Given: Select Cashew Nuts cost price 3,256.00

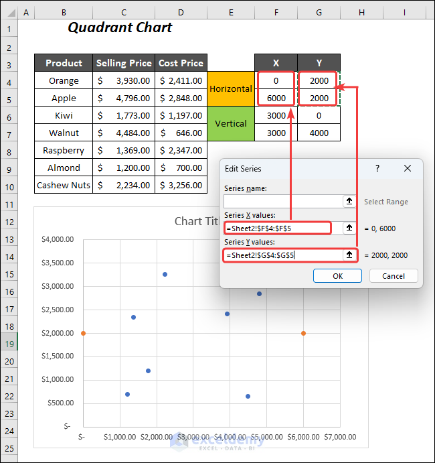Looking at the screenshot, I should 181,185.
